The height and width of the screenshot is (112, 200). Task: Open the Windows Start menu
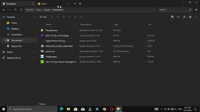click(x=3, y=109)
